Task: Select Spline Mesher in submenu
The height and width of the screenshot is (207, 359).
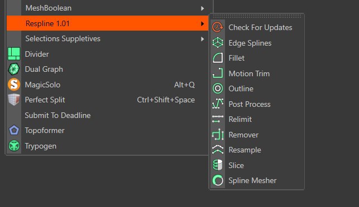Action: 257,180
